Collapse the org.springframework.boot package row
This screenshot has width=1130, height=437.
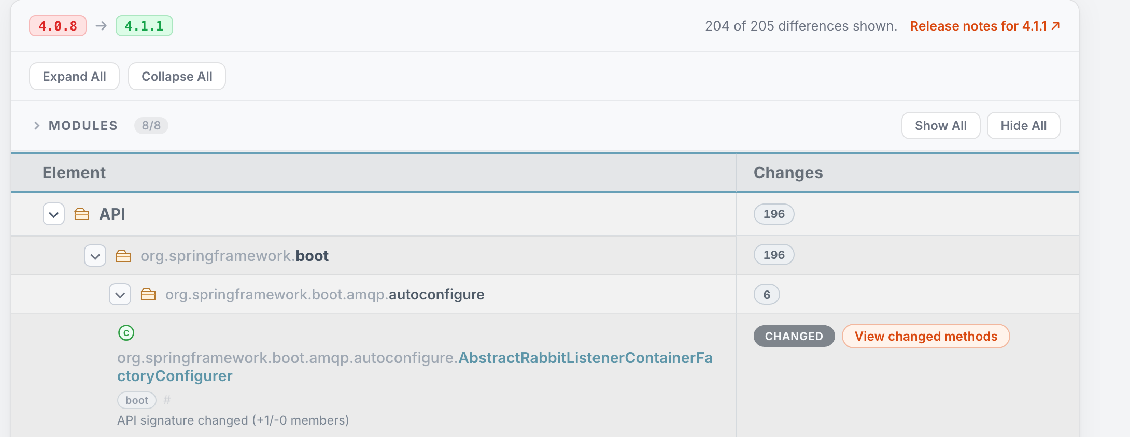pyautogui.click(x=95, y=256)
